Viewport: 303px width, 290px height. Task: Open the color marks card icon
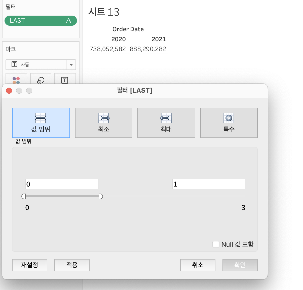(x=16, y=80)
